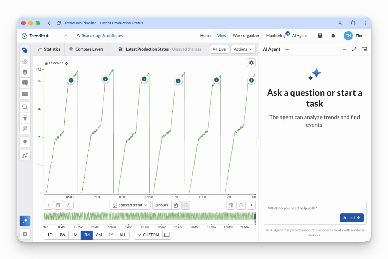
Task: Open the fingerprint sidebar icon
Action: [25, 129]
